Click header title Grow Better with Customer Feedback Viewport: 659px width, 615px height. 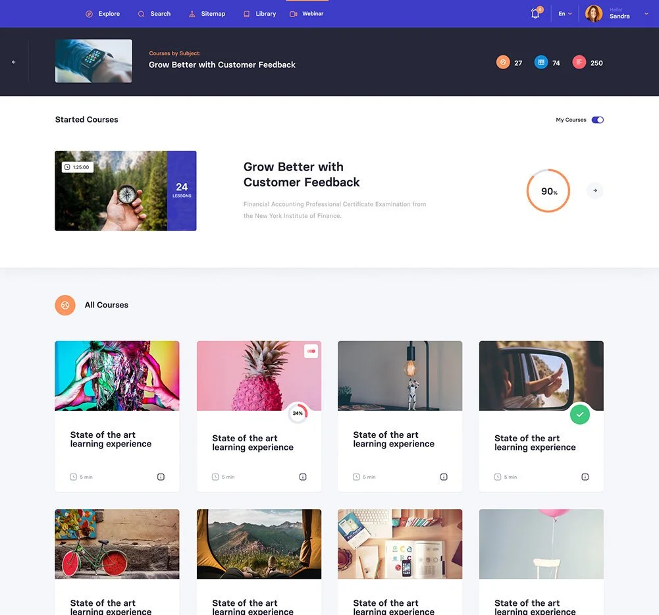point(222,65)
